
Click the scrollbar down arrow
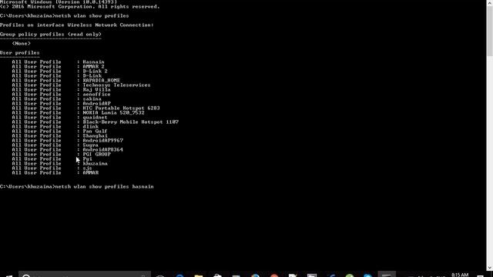tap(490, 268)
